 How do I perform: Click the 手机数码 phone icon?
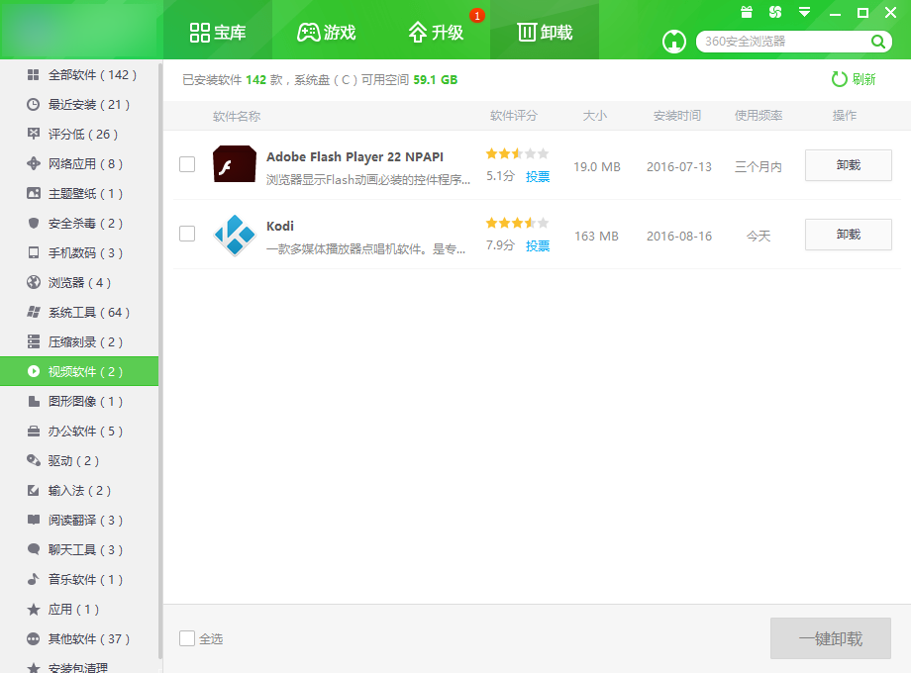[x=34, y=252]
